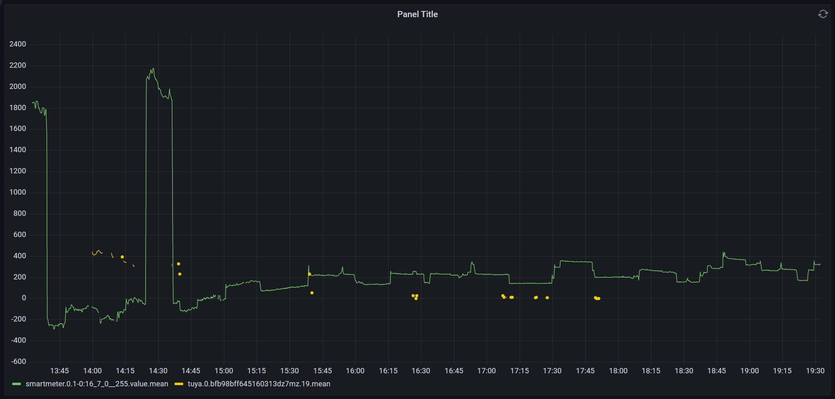Screen dimensions: 835x399
Task: Click the 13:45 time axis label
Action: [60, 371]
